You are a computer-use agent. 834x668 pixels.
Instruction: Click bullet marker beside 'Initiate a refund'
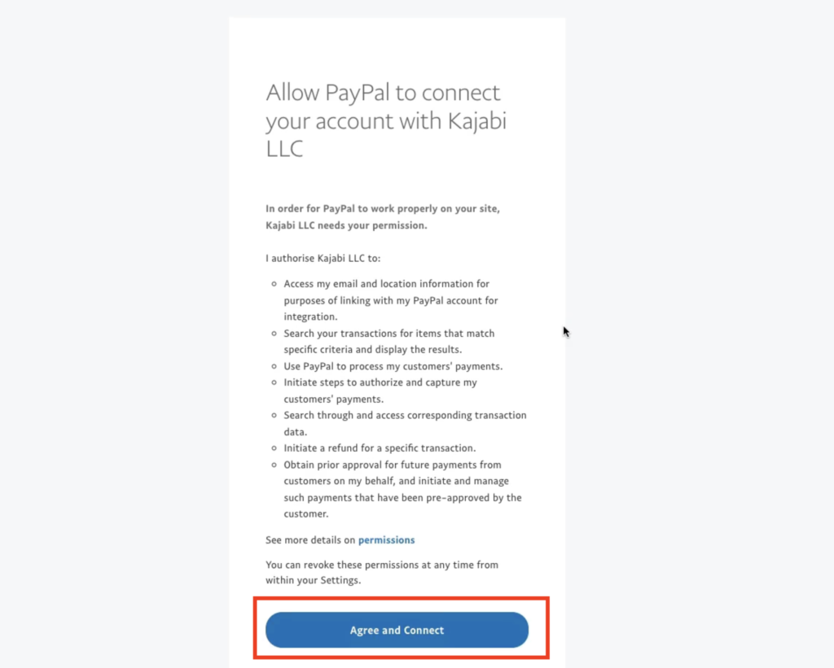[274, 448]
